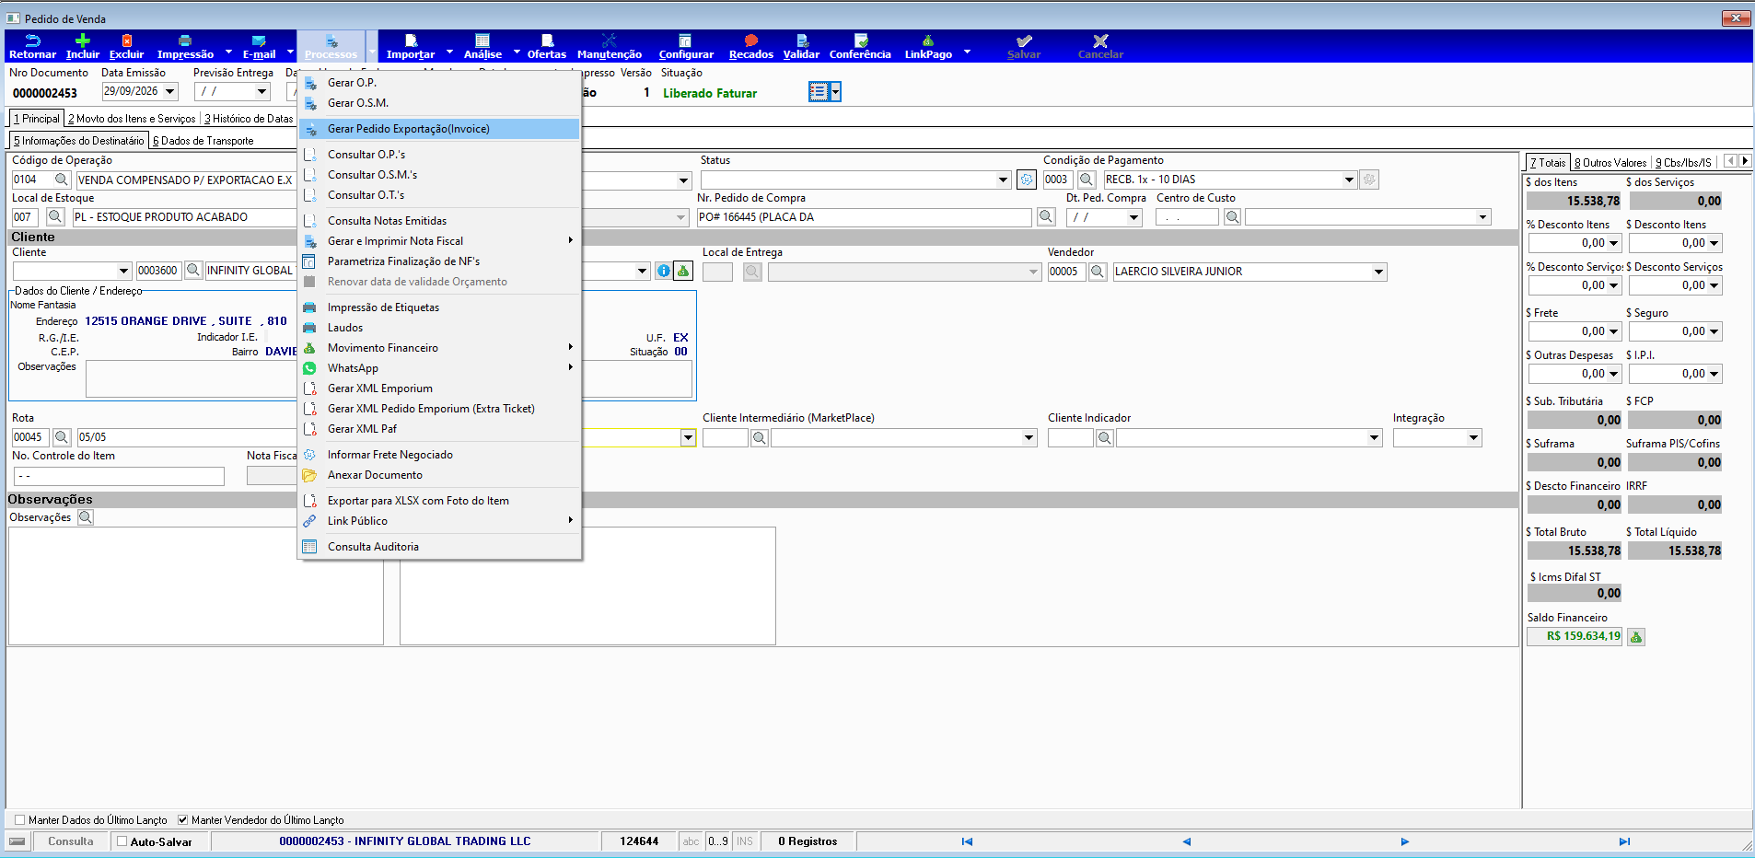Switch to 2 Movto dos Itens e Serviços tab

[132, 119]
